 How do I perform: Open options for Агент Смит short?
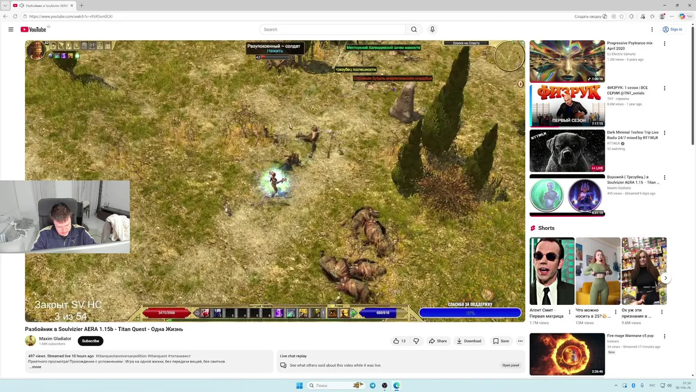(570, 312)
